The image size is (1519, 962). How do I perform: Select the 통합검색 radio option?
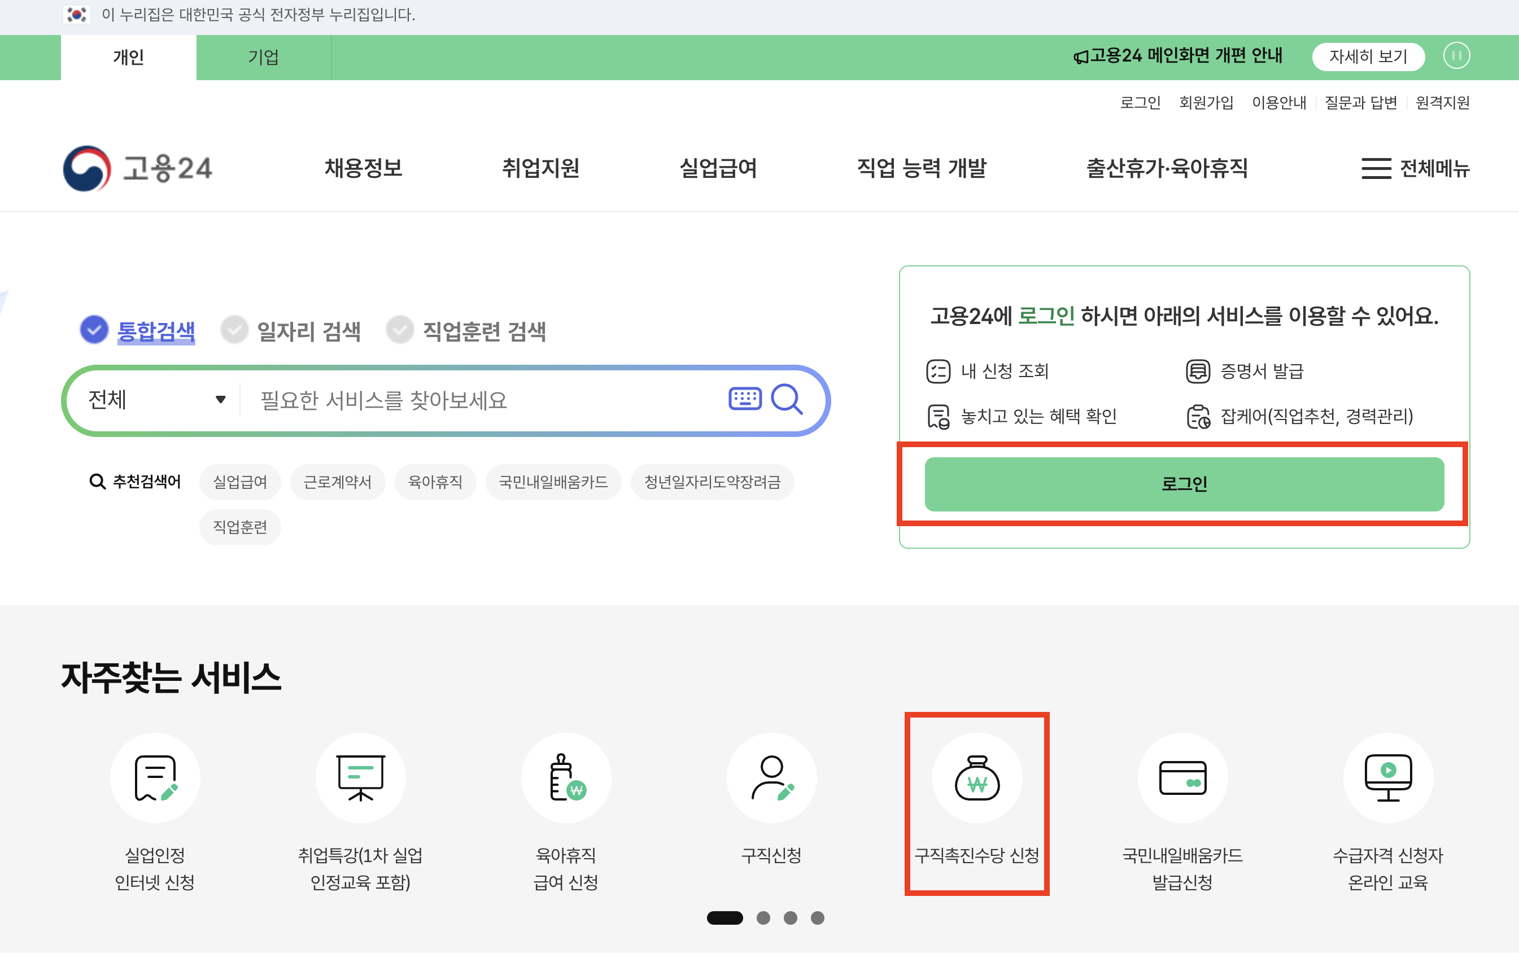tap(95, 330)
